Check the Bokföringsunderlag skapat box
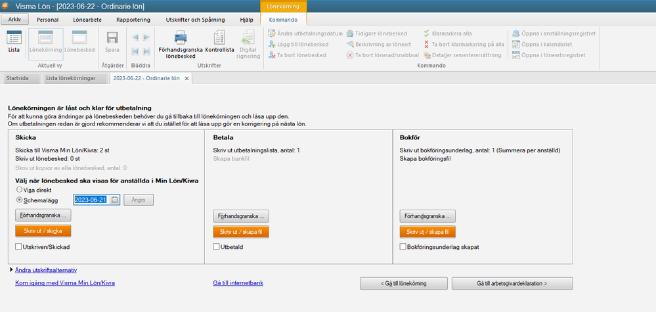The width and height of the screenshot is (656, 312). 403,247
